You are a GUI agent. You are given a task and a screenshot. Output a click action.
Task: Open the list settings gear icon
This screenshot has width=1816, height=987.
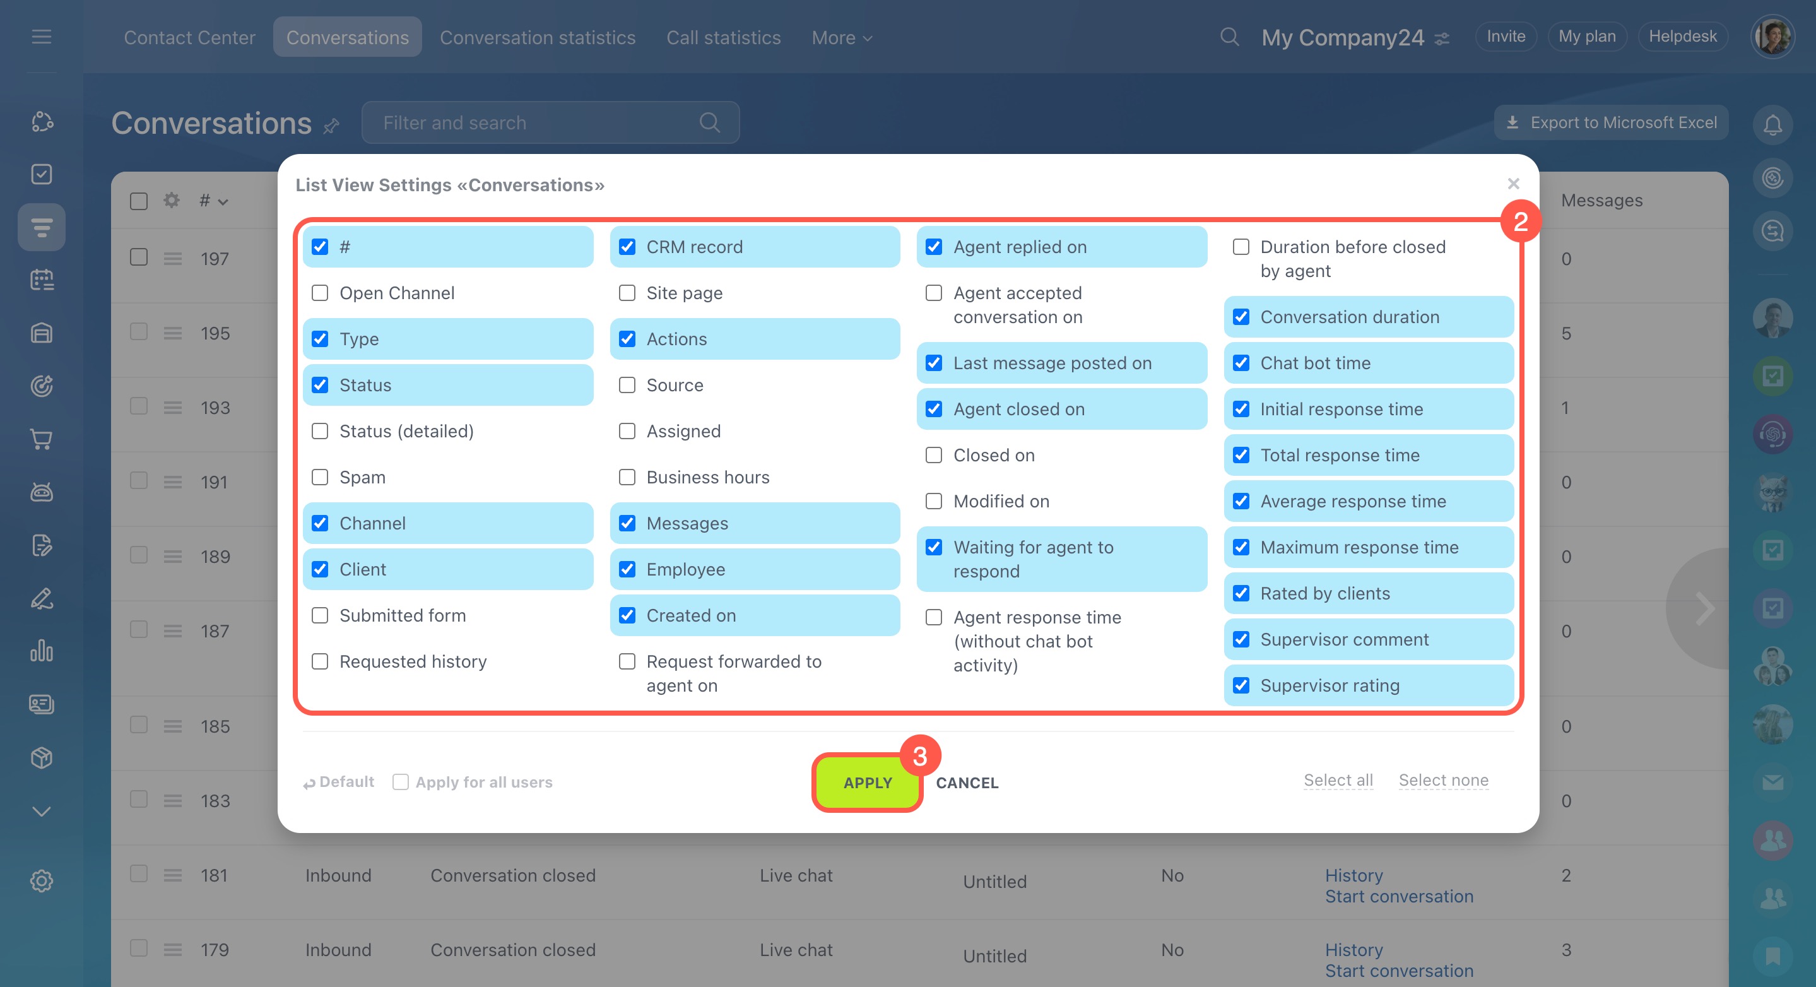pyautogui.click(x=171, y=200)
